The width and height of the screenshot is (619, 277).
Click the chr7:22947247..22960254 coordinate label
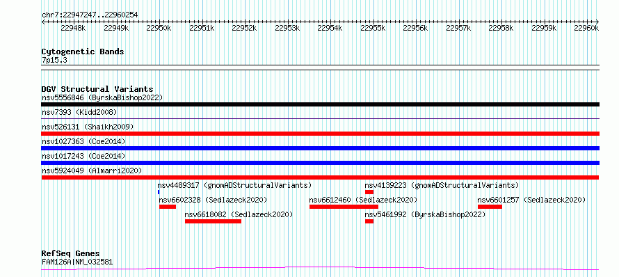90,15
